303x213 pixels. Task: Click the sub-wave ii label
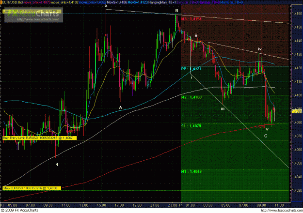[x=196, y=35]
